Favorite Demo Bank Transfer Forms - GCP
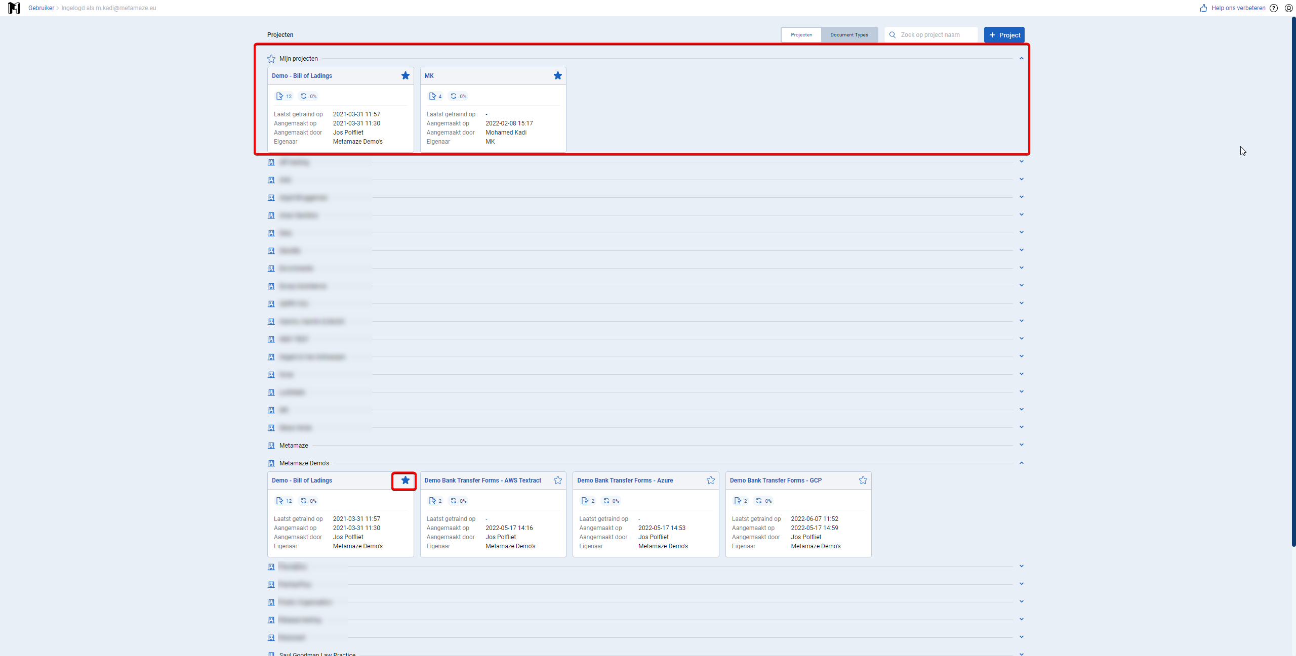Screen dimensions: 1296x656 point(863,480)
